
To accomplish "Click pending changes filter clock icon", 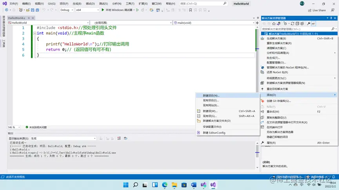I will [285, 23].
